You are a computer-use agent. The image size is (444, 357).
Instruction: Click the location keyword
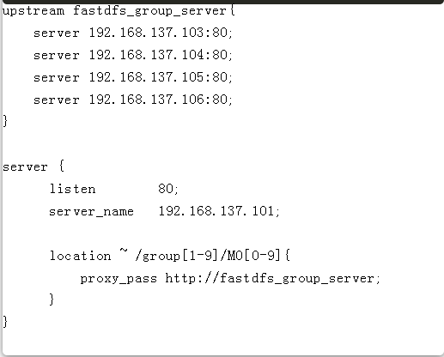(80, 256)
